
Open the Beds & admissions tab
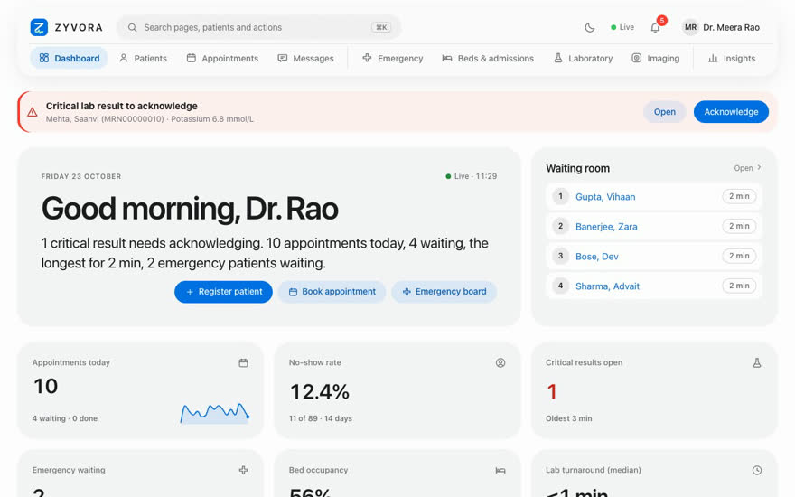click(488, 59)
